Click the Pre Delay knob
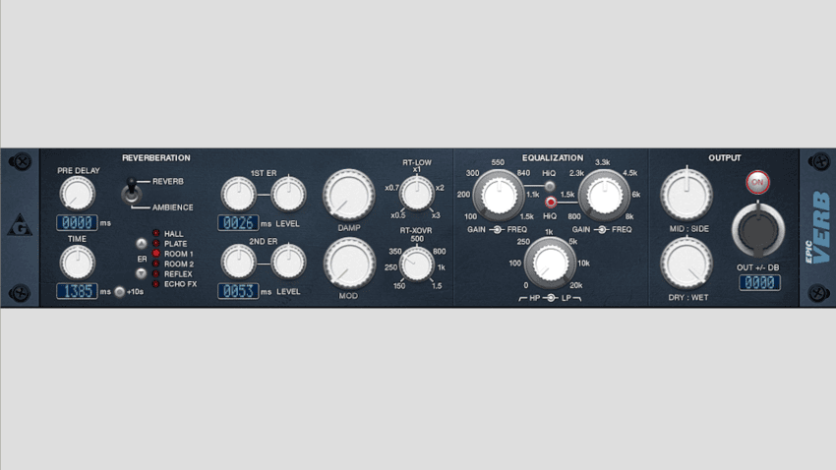The image size is (836, 470). coord(78,194)
